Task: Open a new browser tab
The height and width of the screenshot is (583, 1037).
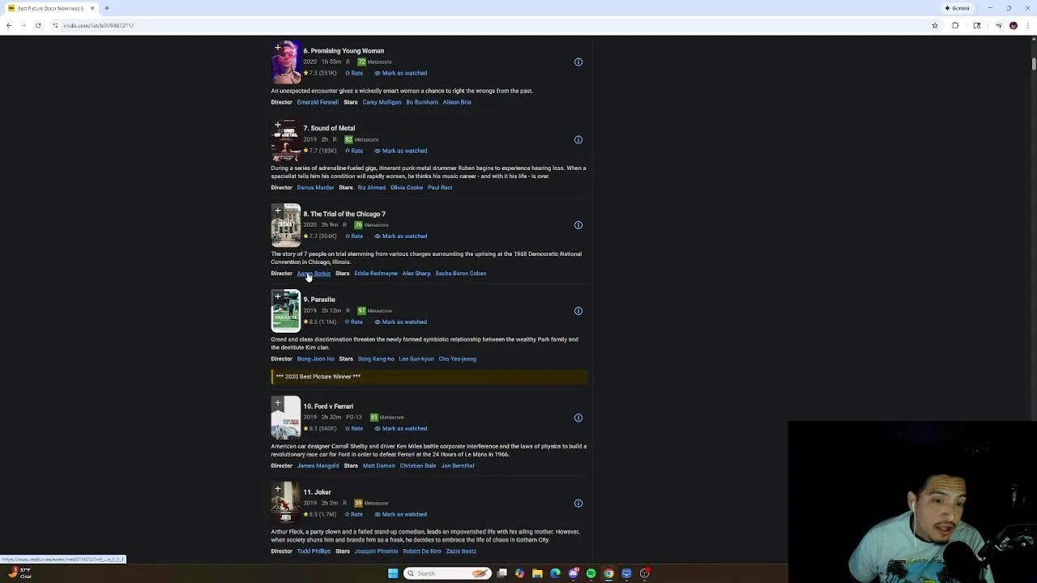Action: tap(107, 8)
